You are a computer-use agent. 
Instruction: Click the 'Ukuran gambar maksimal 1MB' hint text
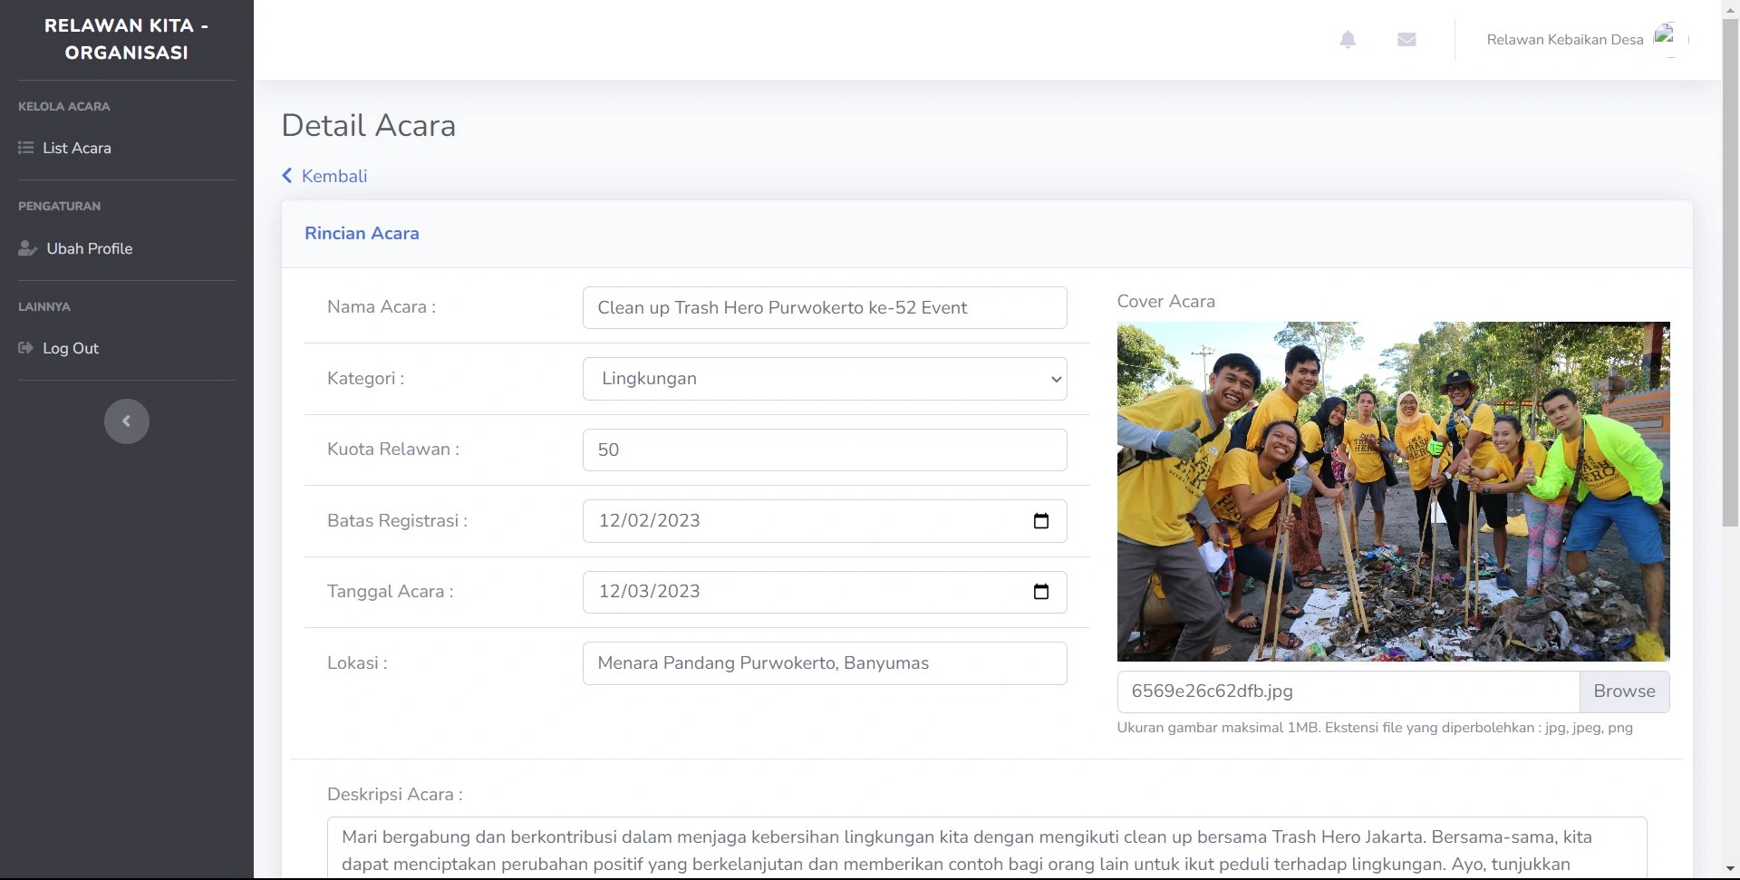click(x=1375, y=728)
